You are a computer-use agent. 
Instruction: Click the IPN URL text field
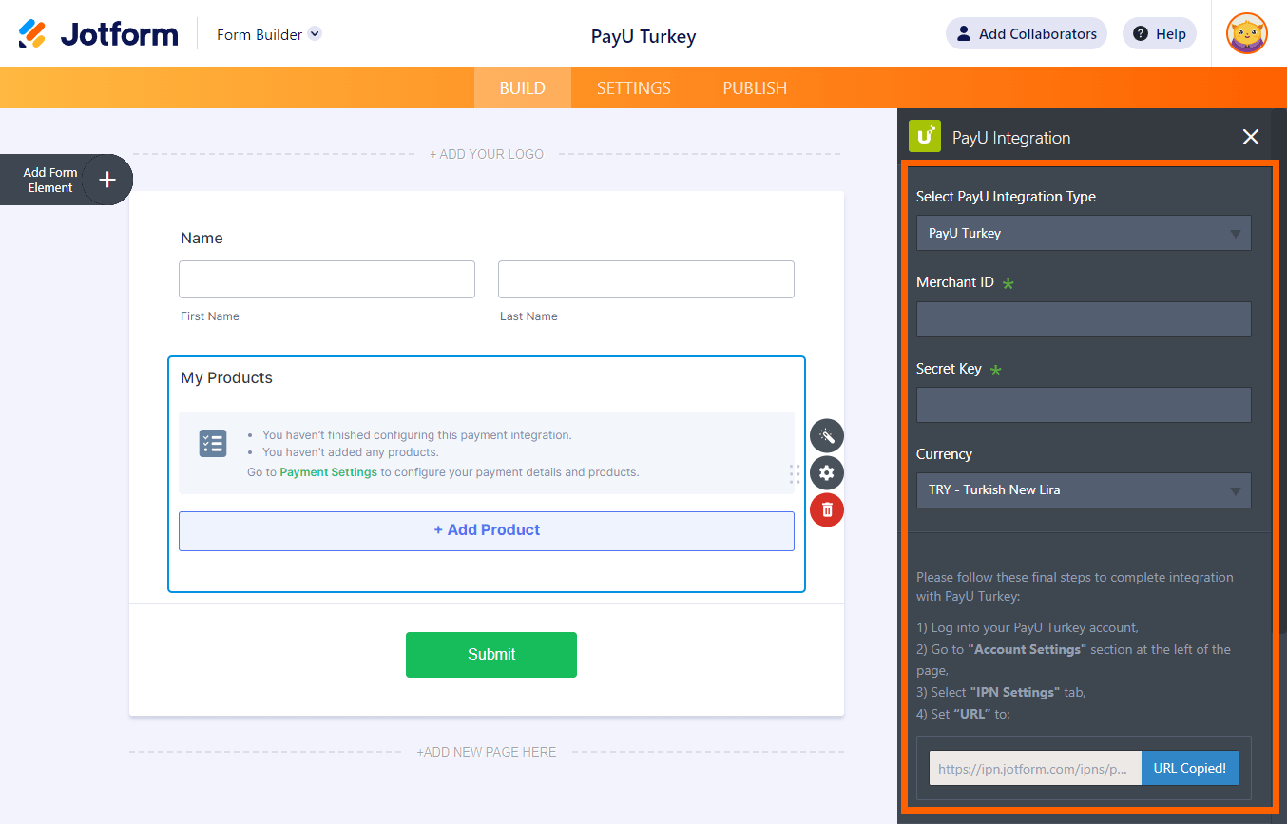(1035, 768)
